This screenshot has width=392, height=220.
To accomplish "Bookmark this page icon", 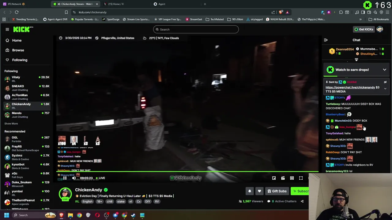I will coord(66,12).
